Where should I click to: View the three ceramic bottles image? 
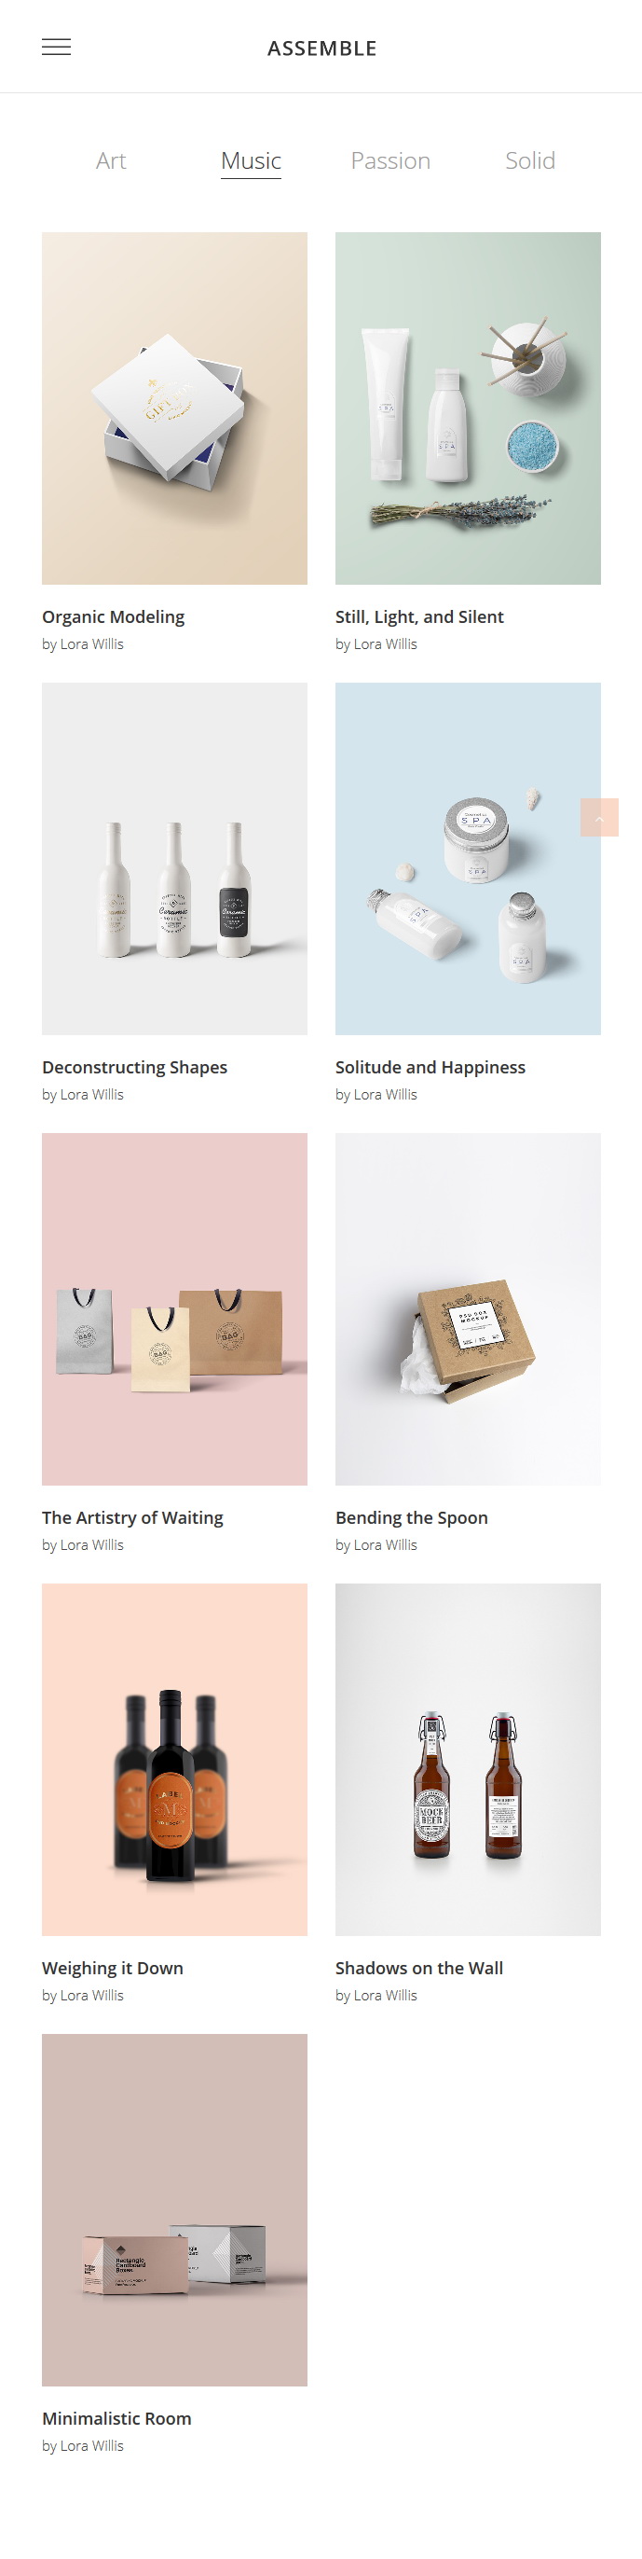(174, 858)
